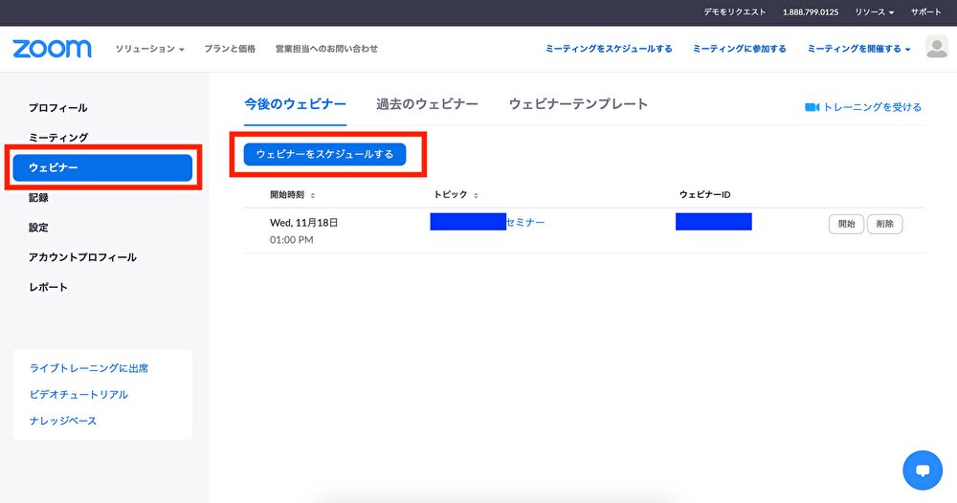Sort by 開始時刻 arrow icon

313,196
